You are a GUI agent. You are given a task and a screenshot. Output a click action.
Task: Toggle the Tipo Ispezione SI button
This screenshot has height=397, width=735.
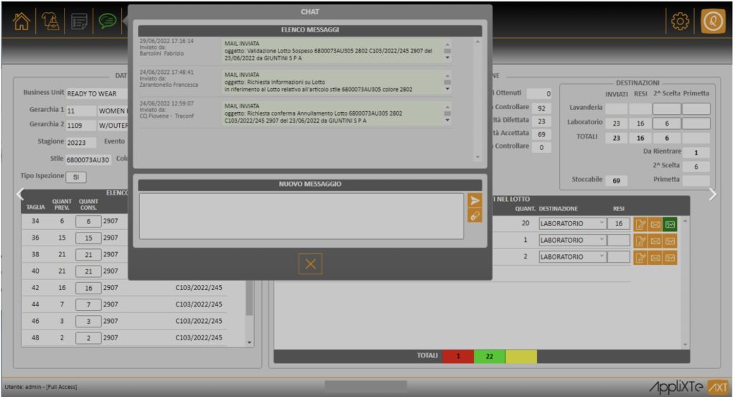coord(75,177)
